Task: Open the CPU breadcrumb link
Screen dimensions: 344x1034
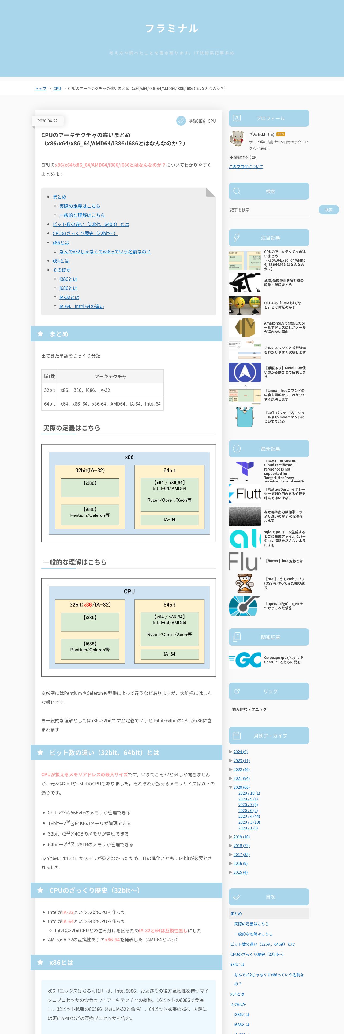Action: point(57,88)
